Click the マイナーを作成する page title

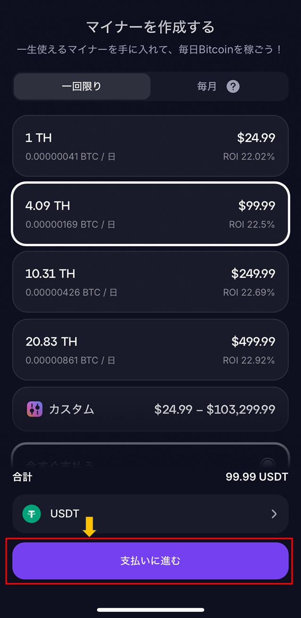click(x=150, y=27)
